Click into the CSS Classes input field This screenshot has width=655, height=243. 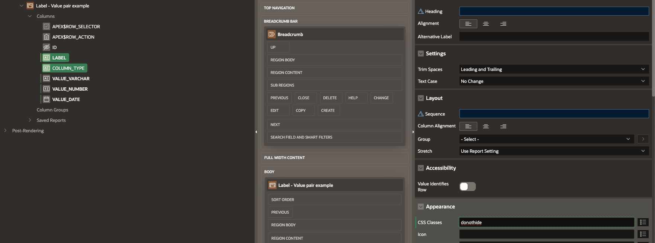pyautogui.click(x=546, y=222)
